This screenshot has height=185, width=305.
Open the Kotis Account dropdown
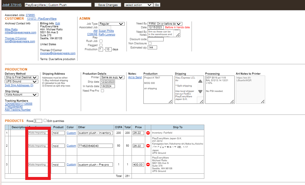pos(22,95)
